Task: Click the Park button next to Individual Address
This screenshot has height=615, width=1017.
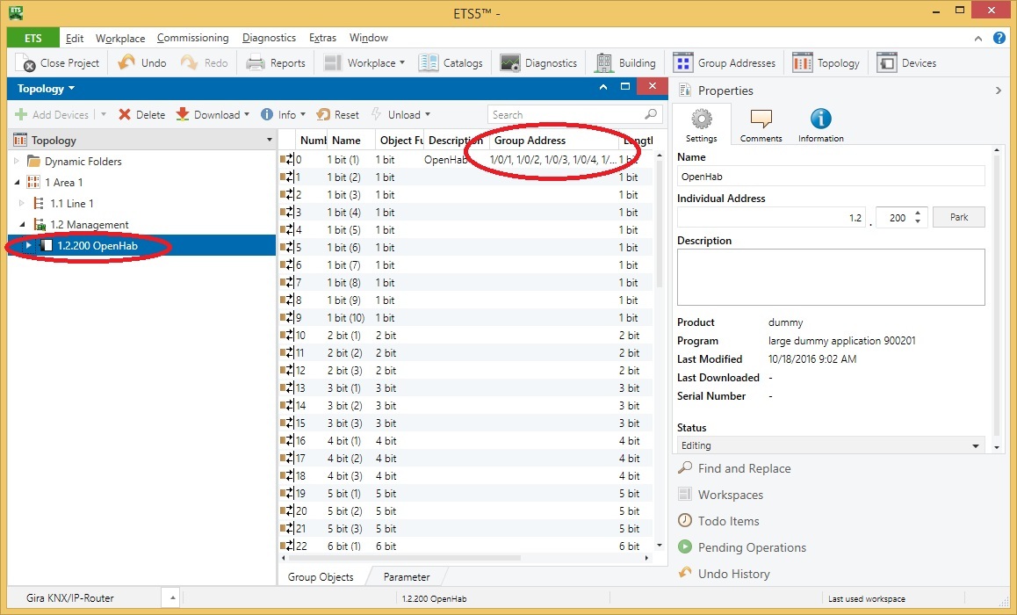Action: [958, 216]
